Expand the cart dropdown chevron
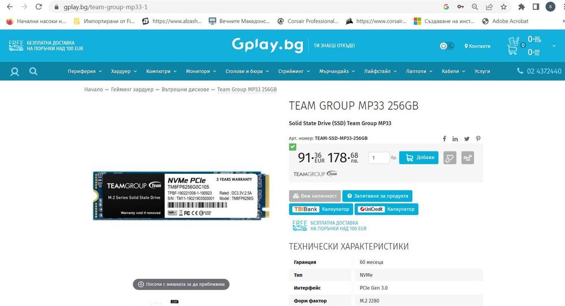Viewport: 565px width, 306px height. click(554, 46)
